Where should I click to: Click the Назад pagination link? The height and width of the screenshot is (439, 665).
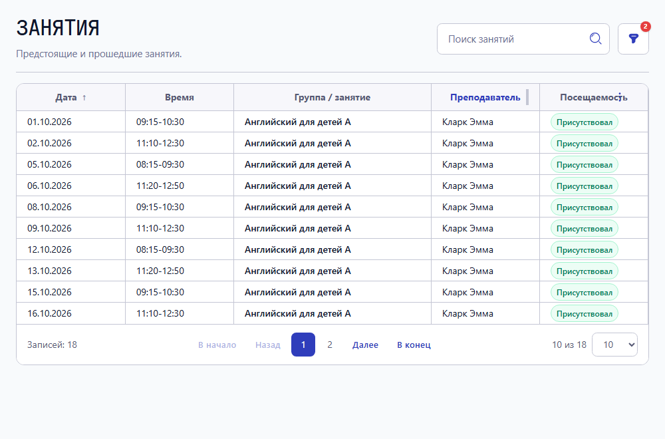[x=267, y=345]
